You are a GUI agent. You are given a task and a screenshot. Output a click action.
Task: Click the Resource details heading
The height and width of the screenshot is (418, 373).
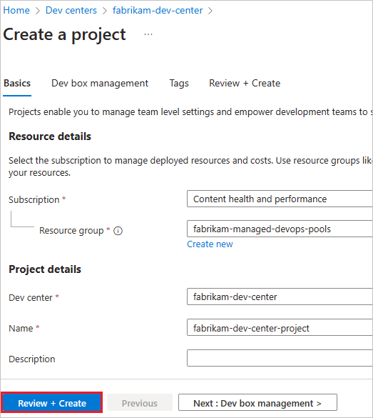tap(50, 136)
